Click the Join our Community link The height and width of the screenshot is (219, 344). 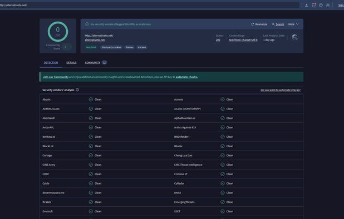coord(56,77)
